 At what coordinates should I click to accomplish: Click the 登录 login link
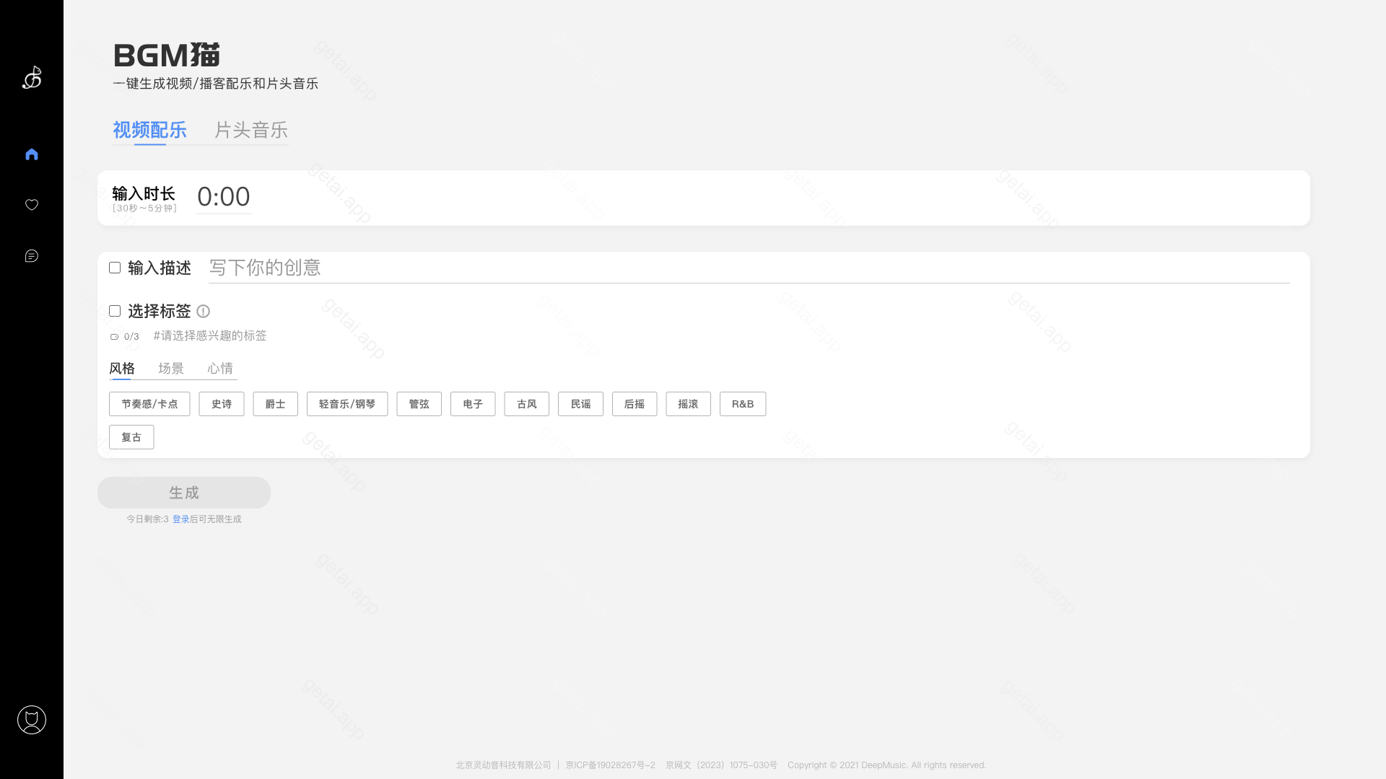[x=180, y=519]
